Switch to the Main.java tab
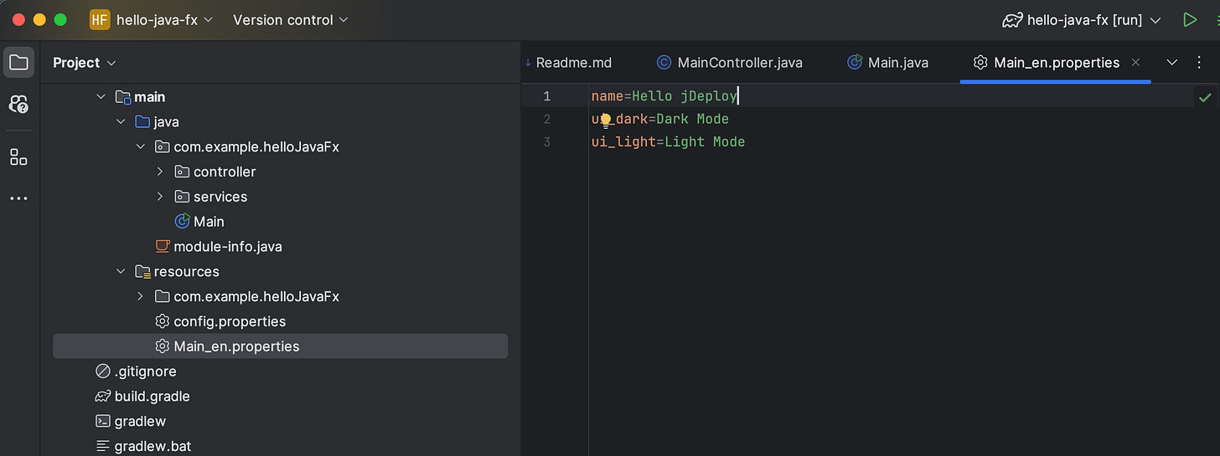1220x456 pixels. point(888,63)
